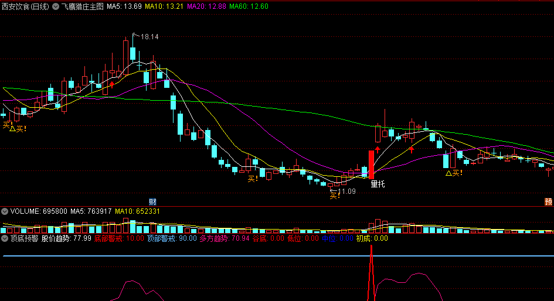Image resolution: width=554 pixels, height=301 pixels.
Task: Click the 预 forecast marker icon
Action: click(548, 202)
